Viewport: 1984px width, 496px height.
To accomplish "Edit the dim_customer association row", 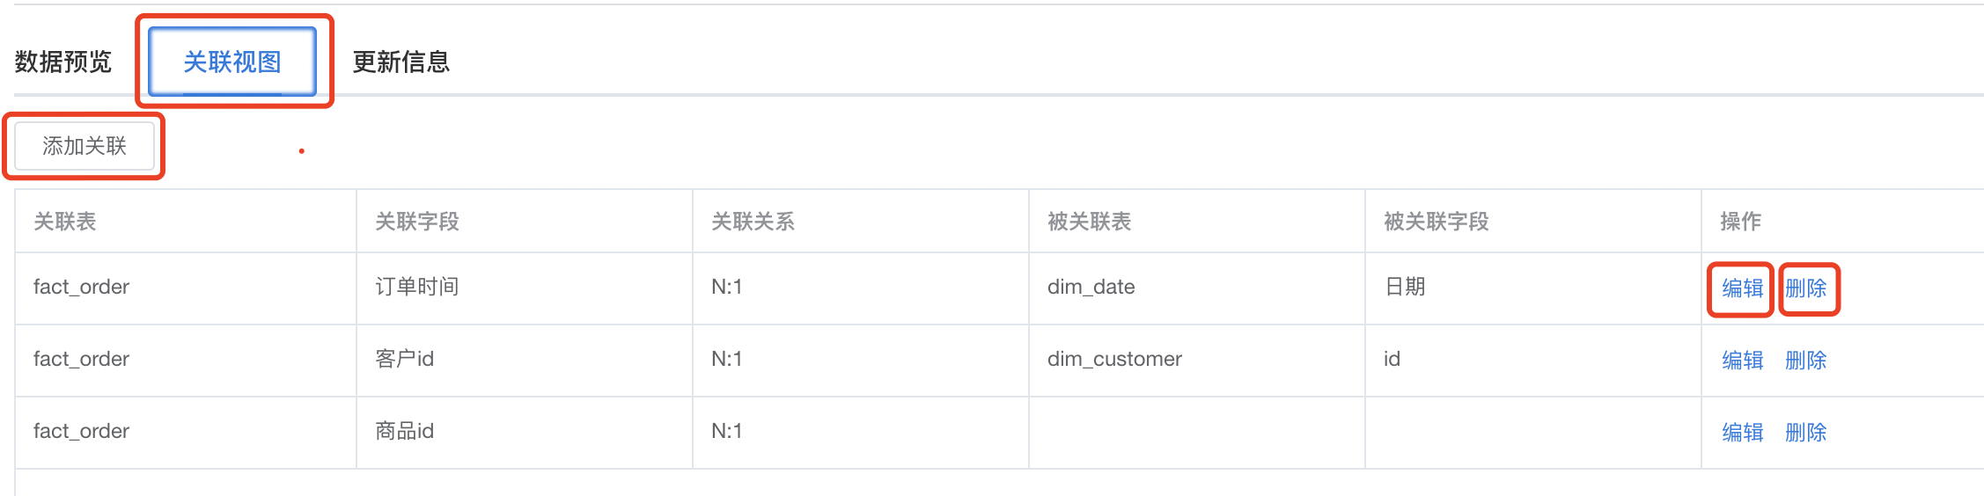I will [x=1742, y=361].
